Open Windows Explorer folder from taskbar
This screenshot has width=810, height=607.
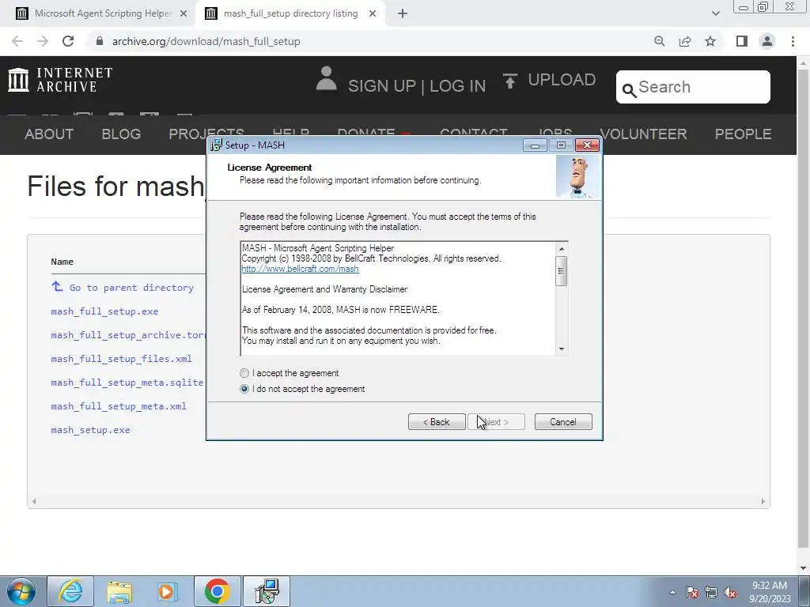coord(119,591)
